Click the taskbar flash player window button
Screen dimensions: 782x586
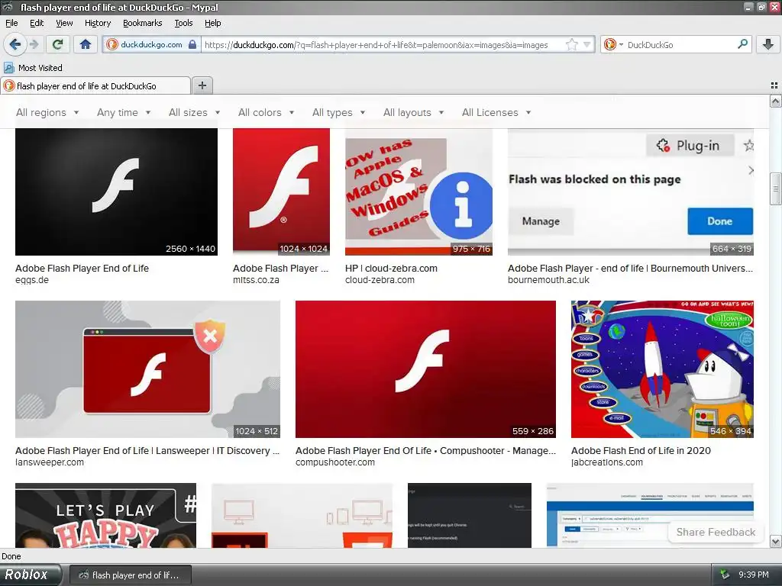click(x=130, y=575)
